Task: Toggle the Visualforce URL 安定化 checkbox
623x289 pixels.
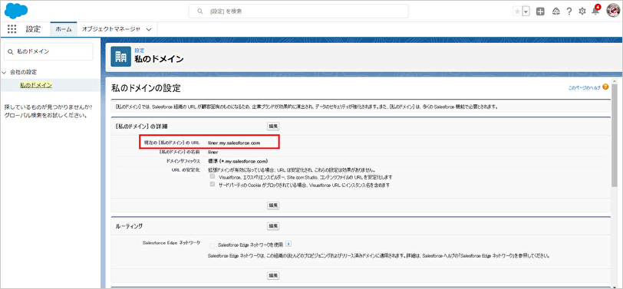Action: click(213, 176)
